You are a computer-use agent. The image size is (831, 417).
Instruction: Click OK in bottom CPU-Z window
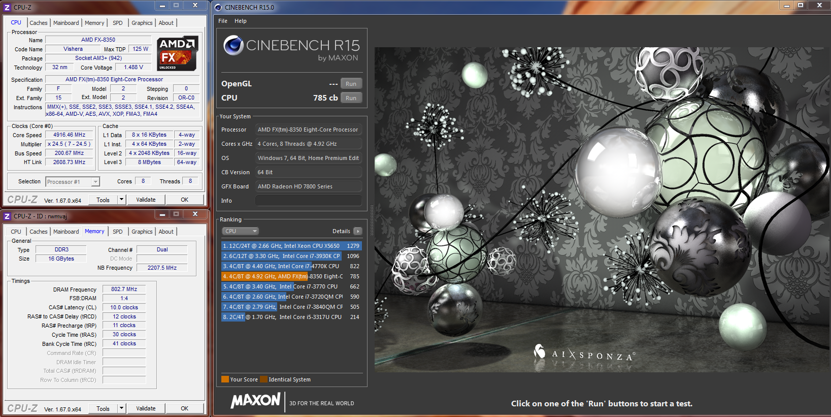tap(185, 408)
